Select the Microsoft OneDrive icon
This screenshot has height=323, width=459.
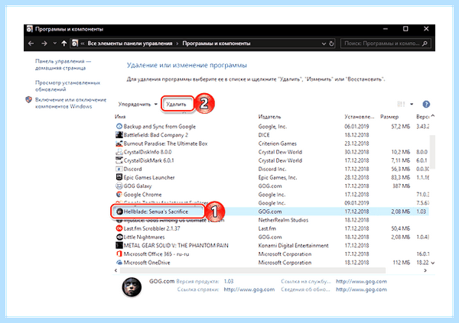[x=119, y=262]
